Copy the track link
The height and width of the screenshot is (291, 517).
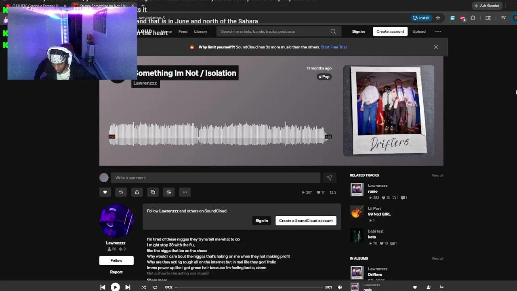[x=153, y=192]
